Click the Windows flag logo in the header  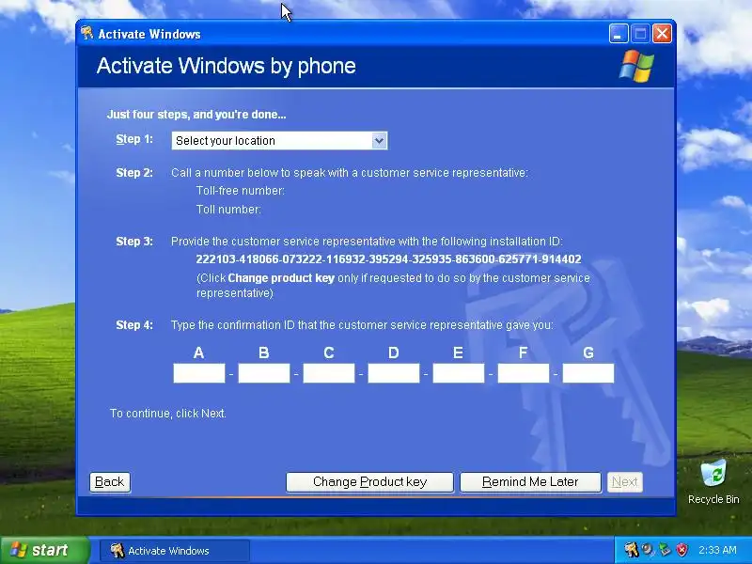coord(636,66)
